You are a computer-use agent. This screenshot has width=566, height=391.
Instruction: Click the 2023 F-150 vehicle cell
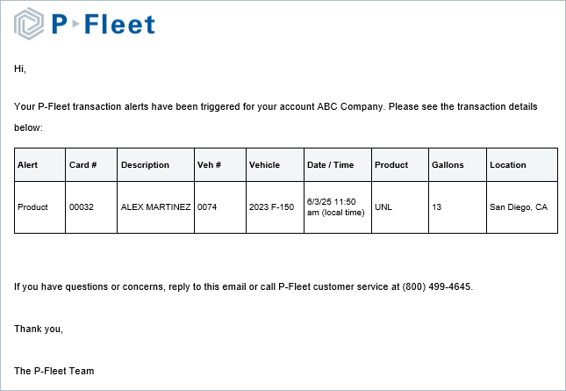click(x=269, y=207)
